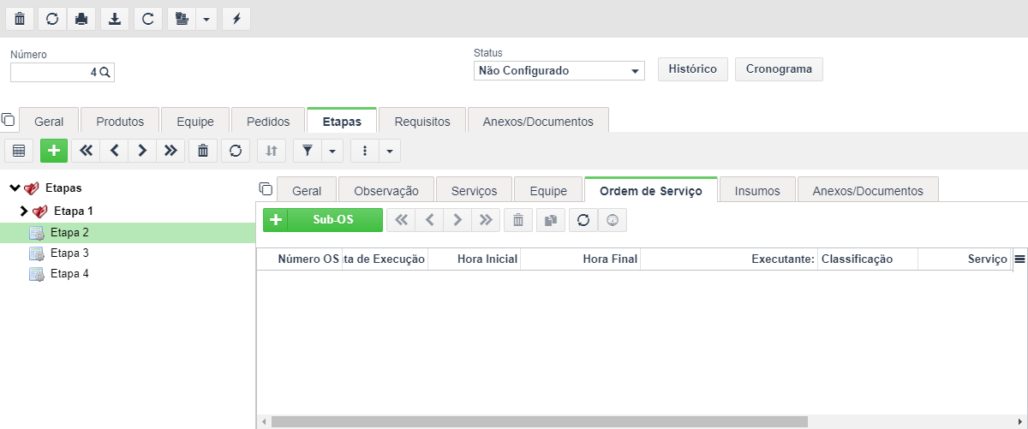Click the folders icon in top toolbar

coord(181,18)
